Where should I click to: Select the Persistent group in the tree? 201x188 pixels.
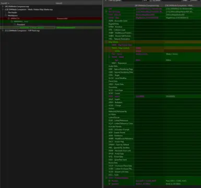coord(21,25)
